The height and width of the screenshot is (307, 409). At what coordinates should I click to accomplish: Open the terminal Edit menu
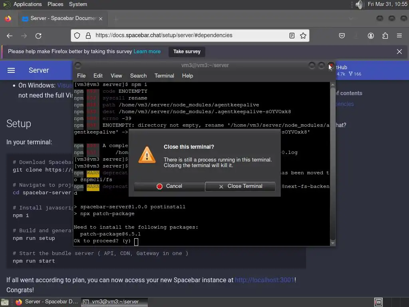pyautogui.click(x=98, y=76)
